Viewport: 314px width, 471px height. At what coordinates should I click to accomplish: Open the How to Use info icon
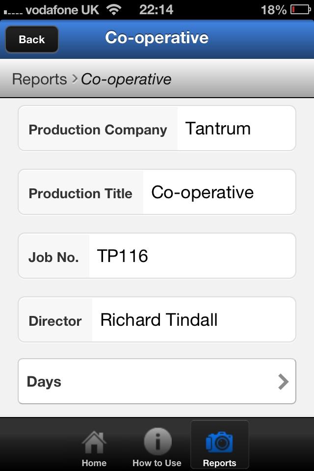click(x=157, y=441)
